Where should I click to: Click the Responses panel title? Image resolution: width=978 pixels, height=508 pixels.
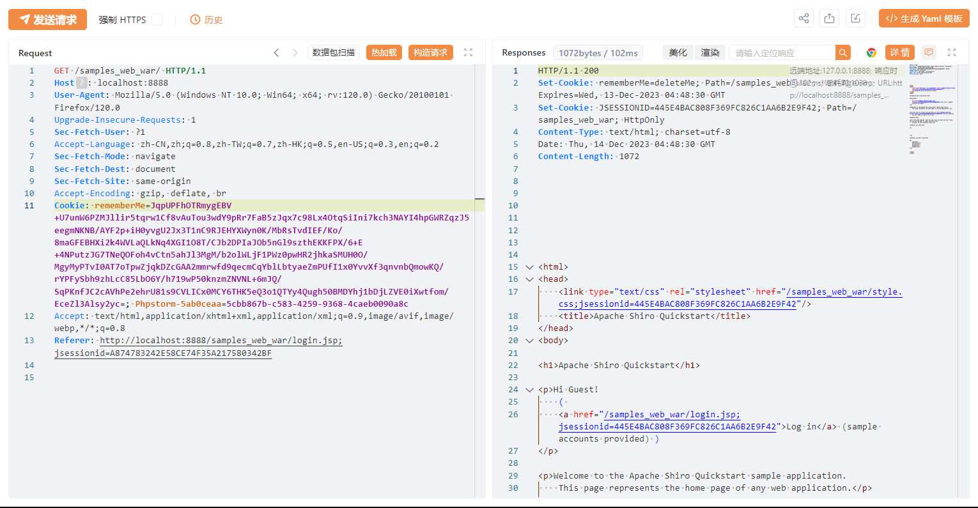tap(524, 52)
